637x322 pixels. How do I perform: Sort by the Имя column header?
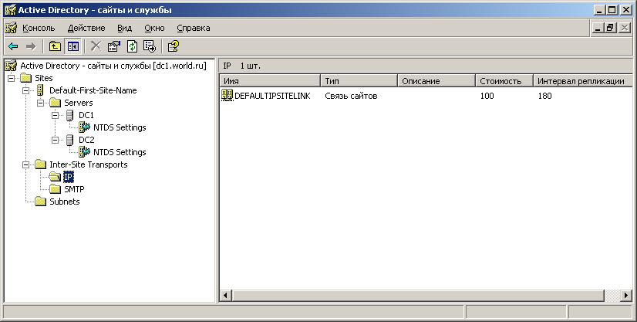pos(270,81)
